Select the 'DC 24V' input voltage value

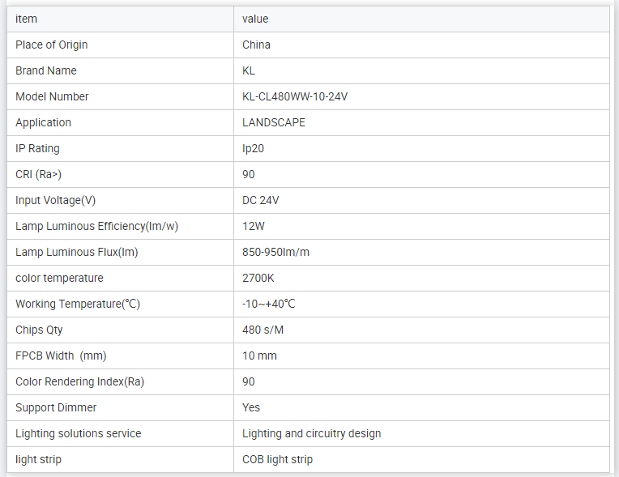(261, 200)
